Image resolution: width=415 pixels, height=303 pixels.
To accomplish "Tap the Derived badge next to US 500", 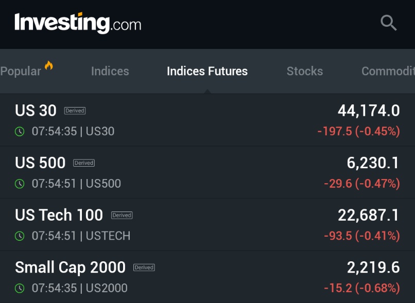I will point(84,163).
